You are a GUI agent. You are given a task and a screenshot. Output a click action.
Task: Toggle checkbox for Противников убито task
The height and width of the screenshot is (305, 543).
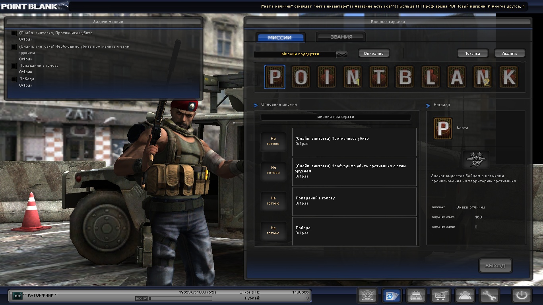click(14, 33)
